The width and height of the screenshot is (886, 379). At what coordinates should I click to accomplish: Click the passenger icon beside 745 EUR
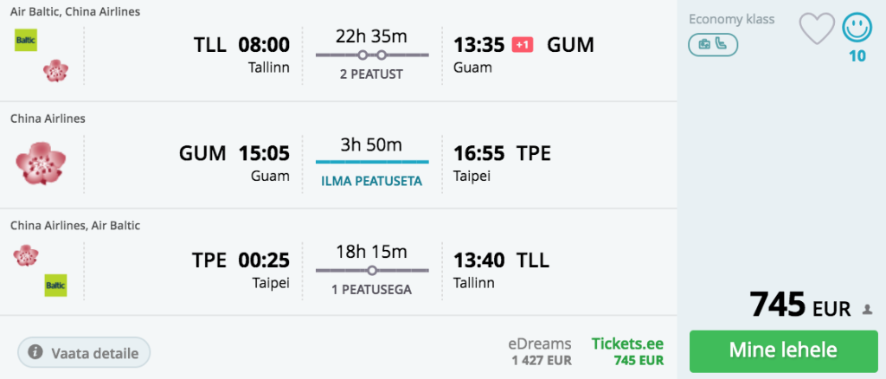[x=868, y=310]
